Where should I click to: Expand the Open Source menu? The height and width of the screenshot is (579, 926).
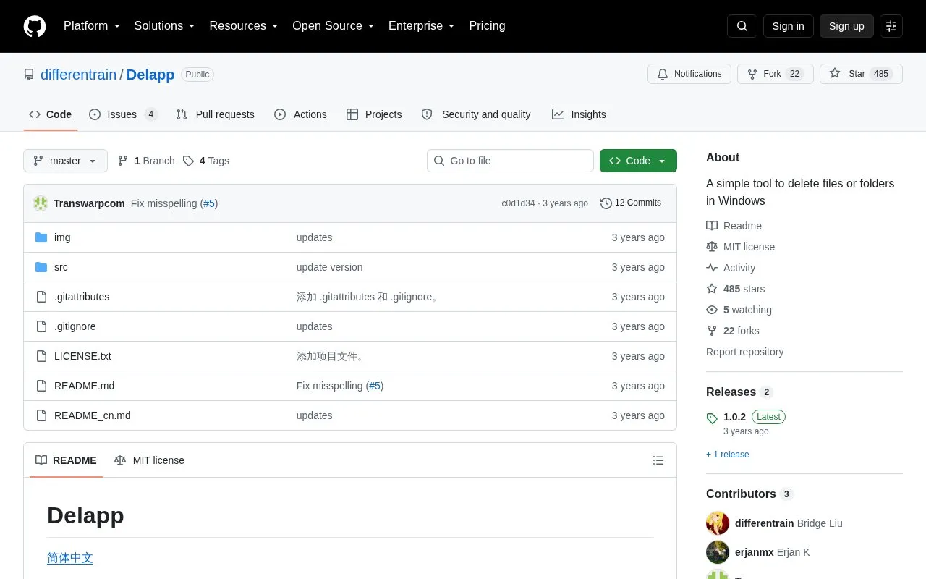pos(334,26)
